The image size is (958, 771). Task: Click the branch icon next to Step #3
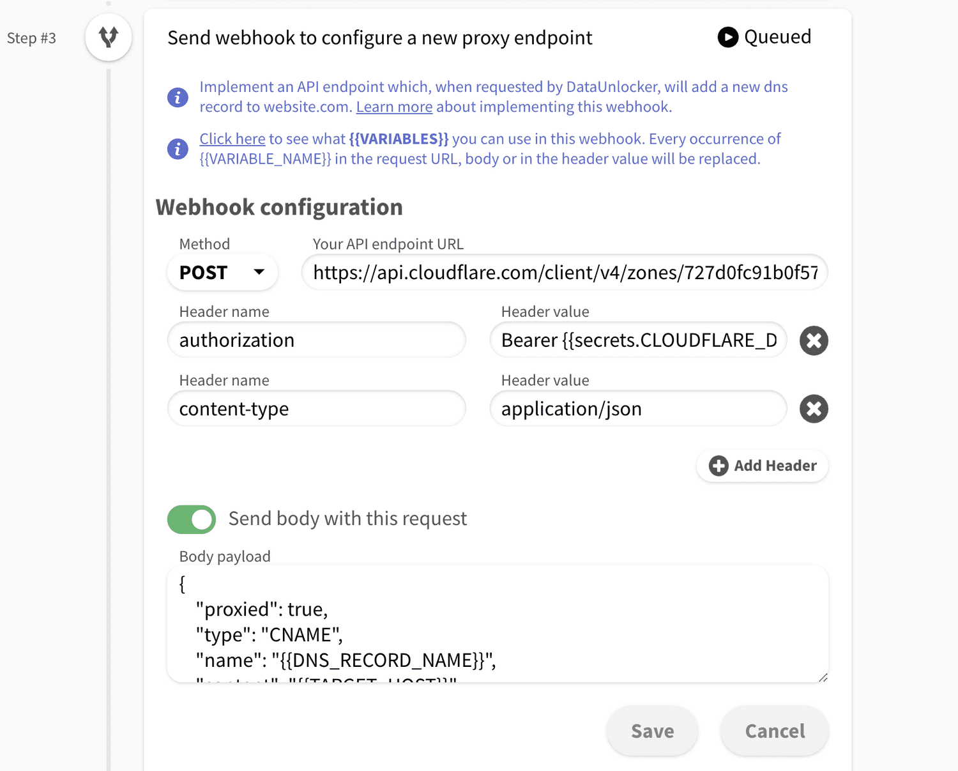pyautogui.click(x=108, y=37)
